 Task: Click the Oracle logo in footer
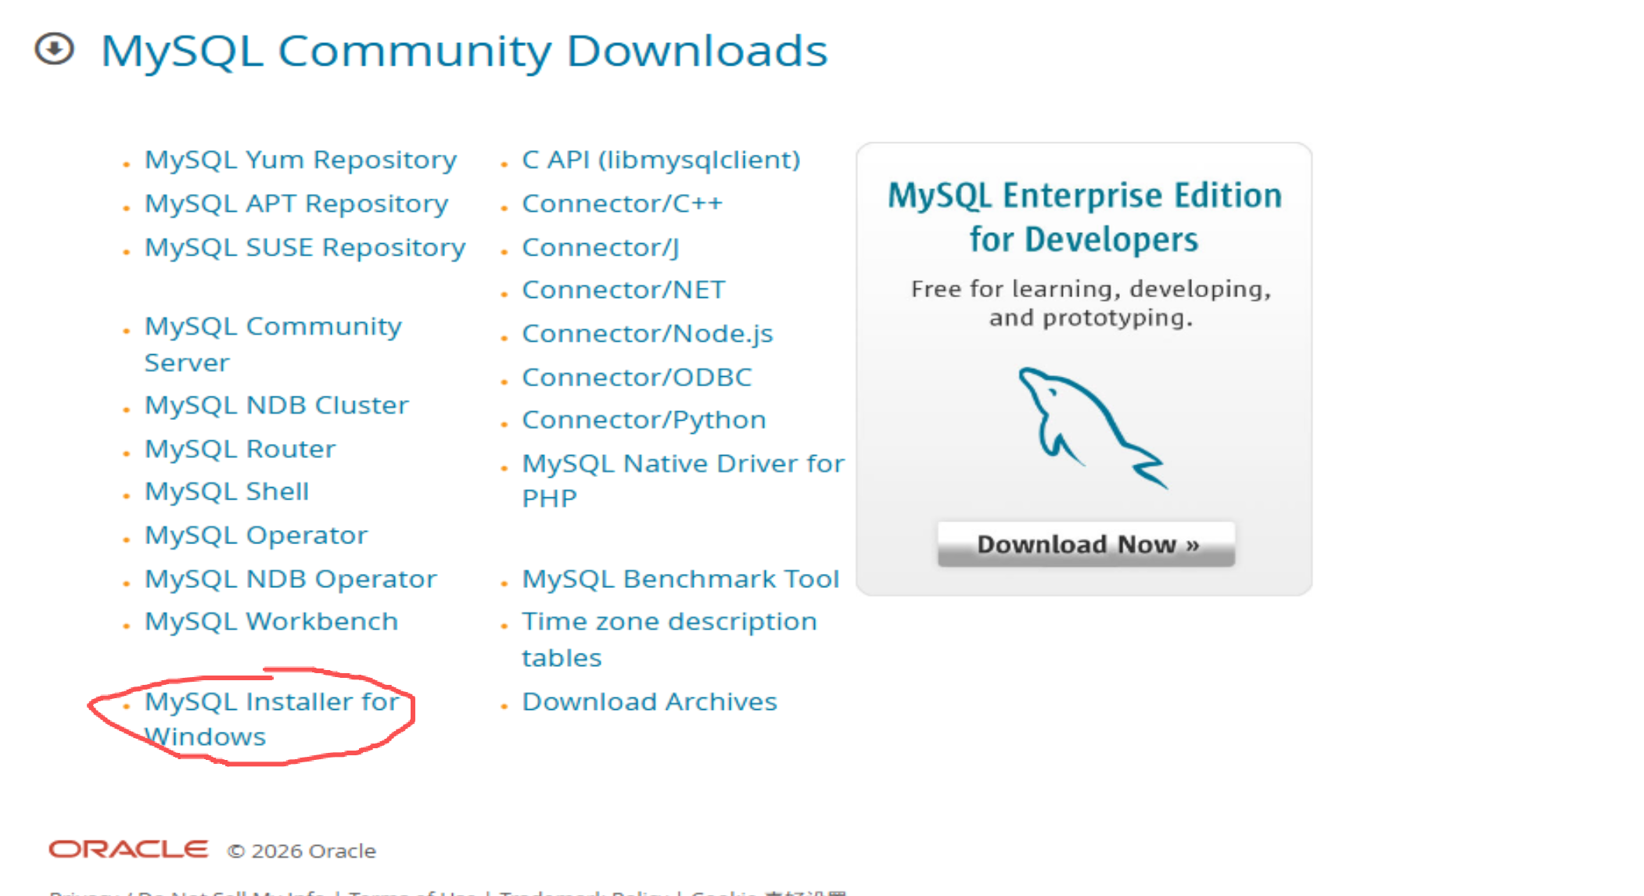(128, 849)
